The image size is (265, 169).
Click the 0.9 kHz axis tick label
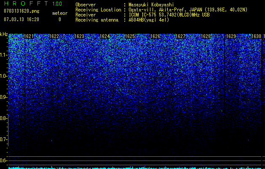tap(3, 97)
